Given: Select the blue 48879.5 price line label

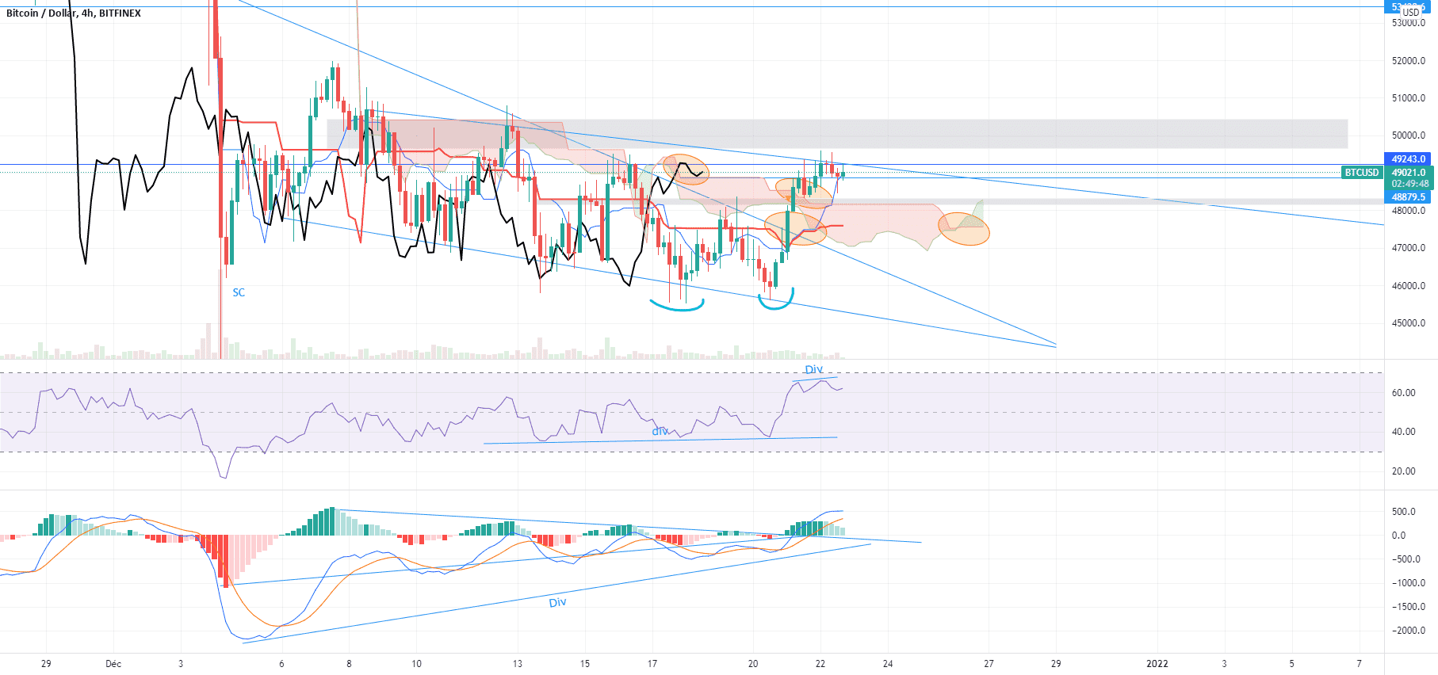Looking at the screenshot, I should coord(1409,197).
